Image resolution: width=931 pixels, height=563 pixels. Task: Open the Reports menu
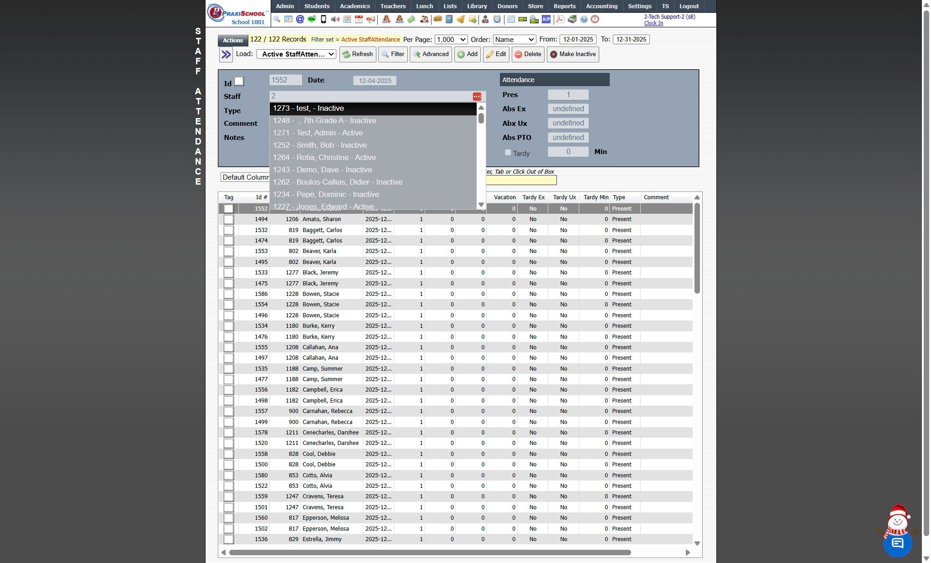(x=564, y=6)
